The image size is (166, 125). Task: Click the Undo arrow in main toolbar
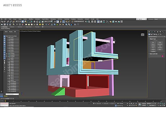pyautogui.click(x=2, y=22)
